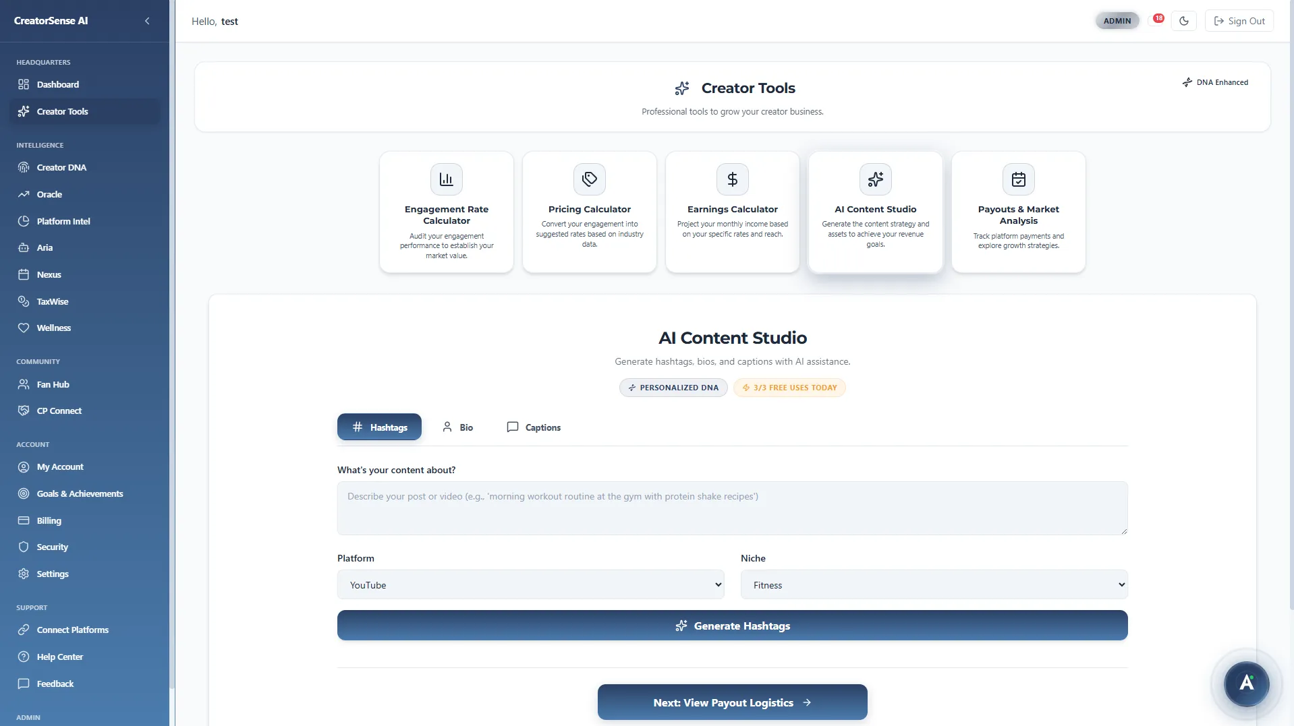Open the Wellness section
Viewport: 1294px width, 726px height.
(54, 328)
